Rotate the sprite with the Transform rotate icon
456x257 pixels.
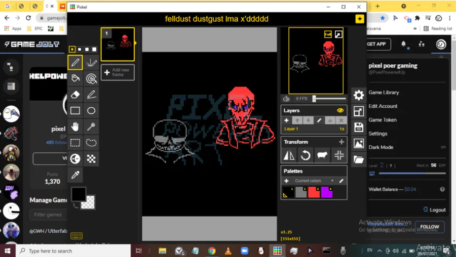(306, 155)
